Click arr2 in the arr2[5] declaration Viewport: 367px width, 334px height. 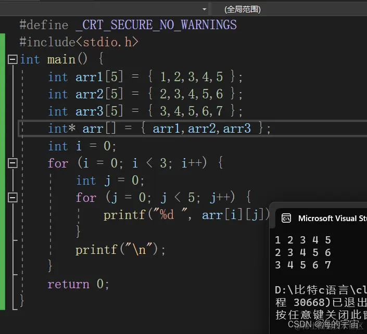click(x=89, y=94)
